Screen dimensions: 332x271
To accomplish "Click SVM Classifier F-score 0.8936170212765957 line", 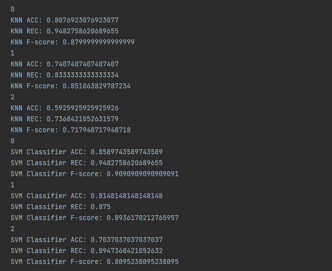I will tap(95, 218).
